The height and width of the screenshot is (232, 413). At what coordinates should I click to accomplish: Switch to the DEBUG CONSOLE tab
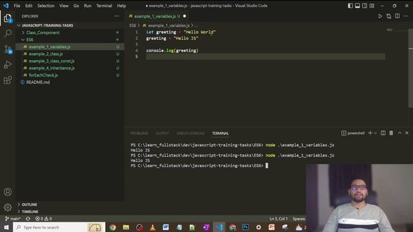[190, 133]
